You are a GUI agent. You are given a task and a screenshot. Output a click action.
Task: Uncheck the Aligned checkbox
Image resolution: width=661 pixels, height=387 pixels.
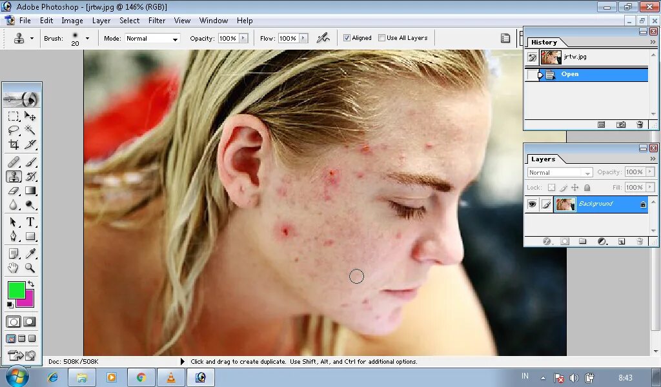[347, 38]
